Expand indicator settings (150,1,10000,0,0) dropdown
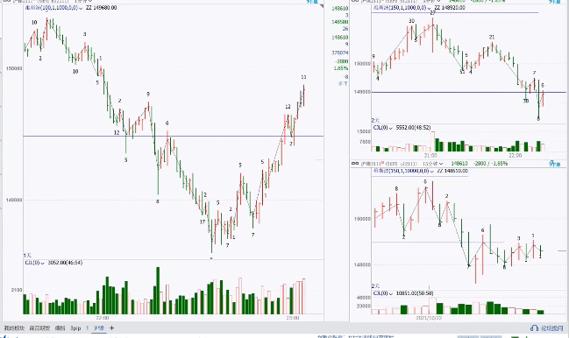569x338 pixels. (x=433, y=171)
